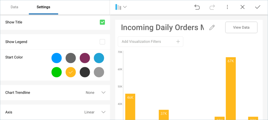Enable the Show Legend checkbox

(102, 42)
